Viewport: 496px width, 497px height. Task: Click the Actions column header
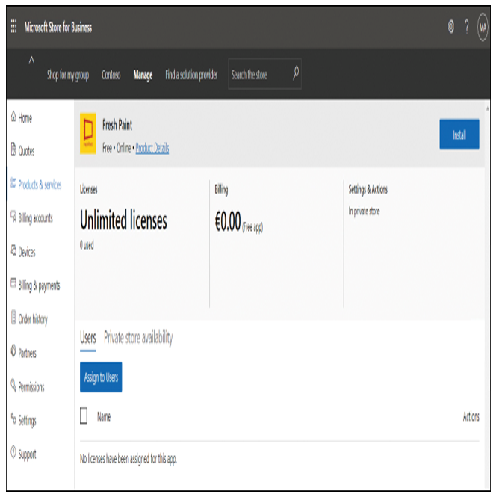tap(471, 416)
